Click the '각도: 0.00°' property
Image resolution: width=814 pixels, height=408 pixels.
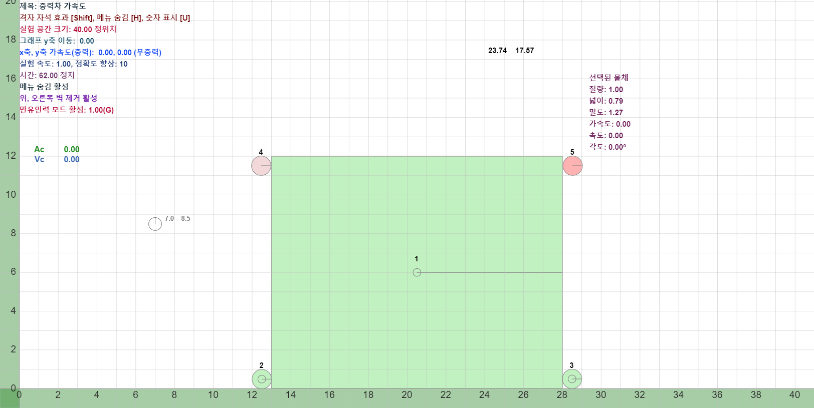click(x=607, y=147)
